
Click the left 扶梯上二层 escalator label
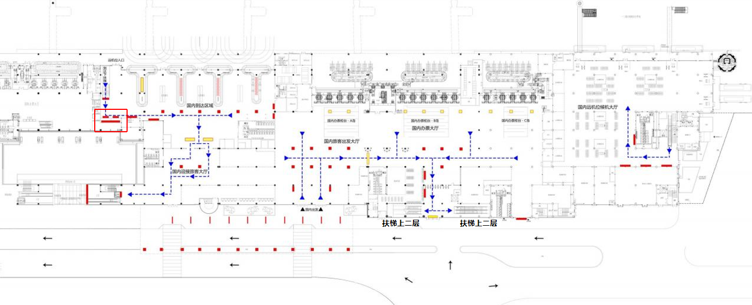(400, 223)
